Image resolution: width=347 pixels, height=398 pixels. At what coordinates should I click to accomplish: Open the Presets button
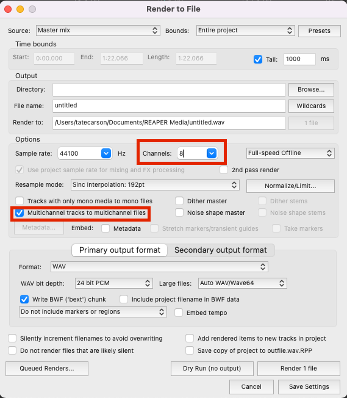320,31
